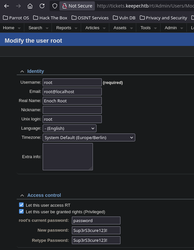Open the Hack The Box bookmark

coord(50,18)
